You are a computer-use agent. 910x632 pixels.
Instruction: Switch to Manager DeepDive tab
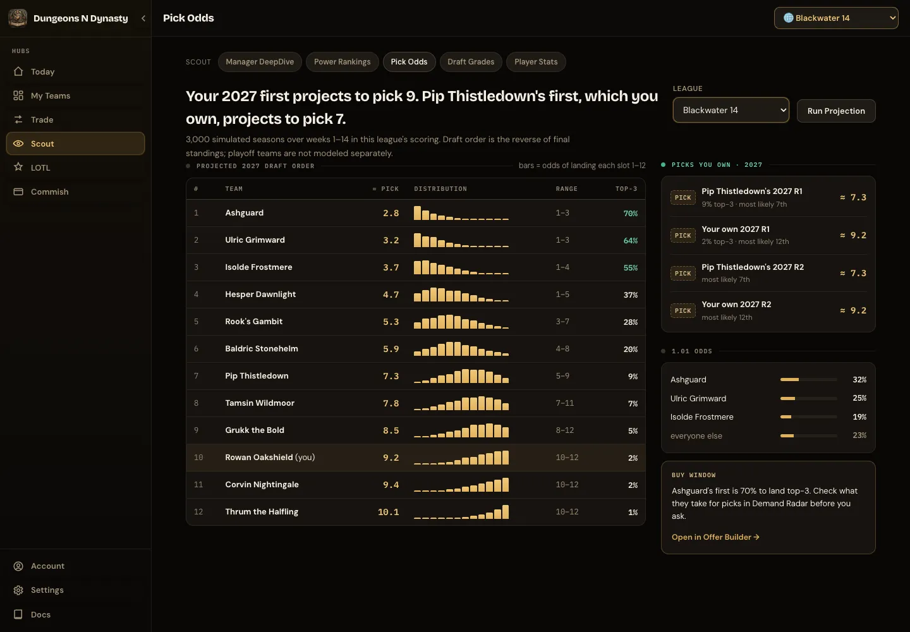(260, 62)
